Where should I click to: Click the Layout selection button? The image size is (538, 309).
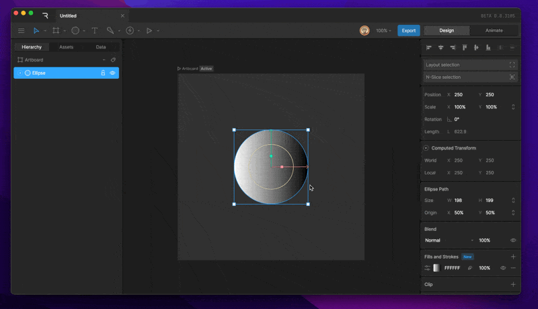point(470,65)
